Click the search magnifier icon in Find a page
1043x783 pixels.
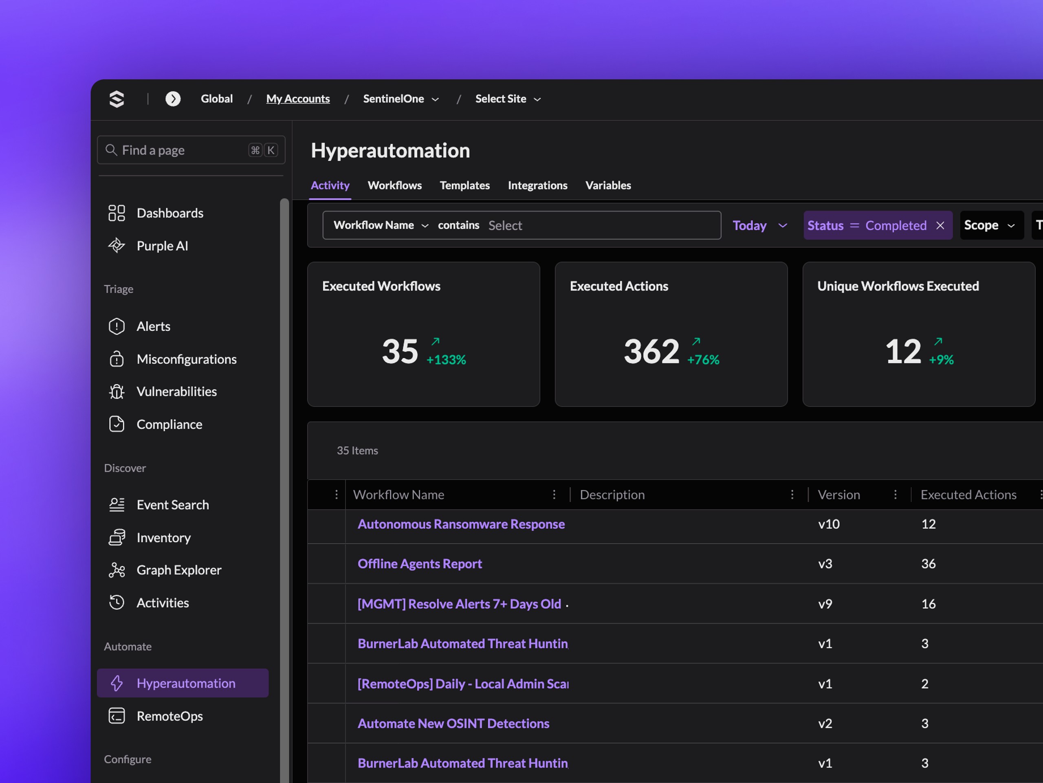point(111,150)
